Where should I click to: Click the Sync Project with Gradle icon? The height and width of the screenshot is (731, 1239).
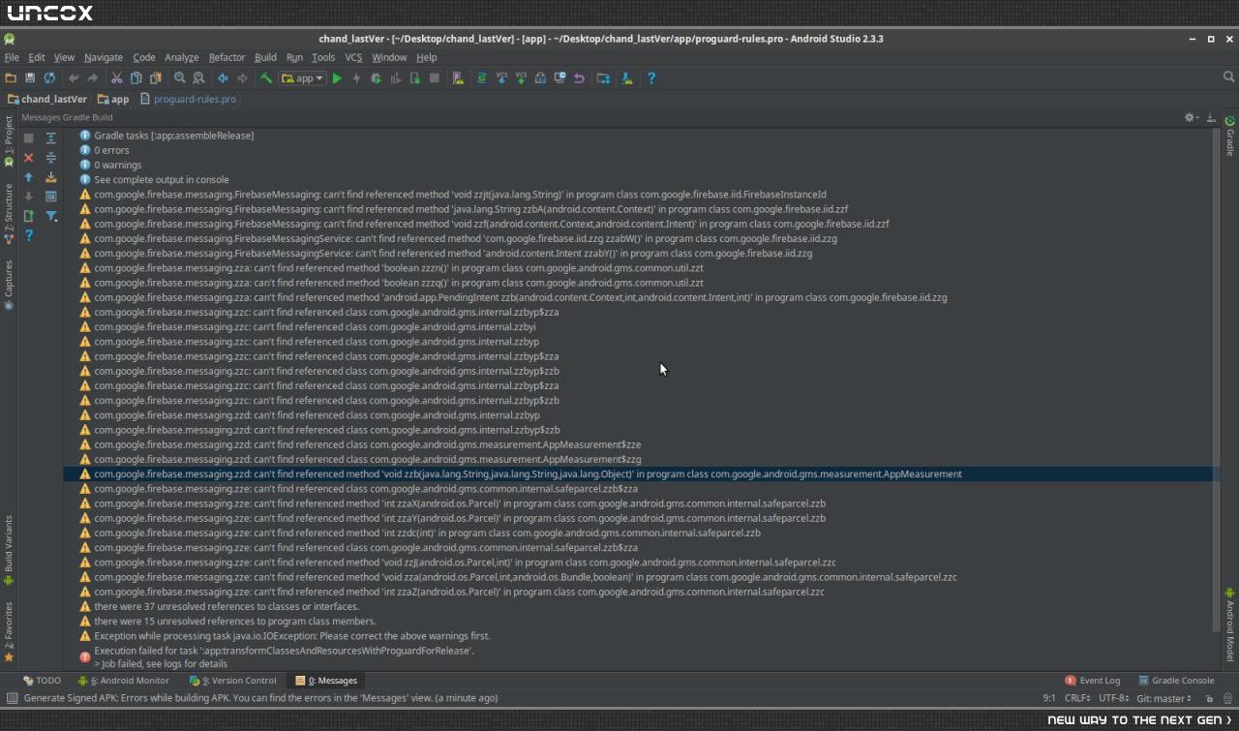click(481, 78)
